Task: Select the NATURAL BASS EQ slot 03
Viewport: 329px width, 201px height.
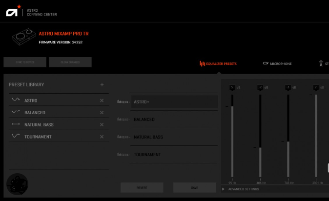Action: [x=174, y=137]
